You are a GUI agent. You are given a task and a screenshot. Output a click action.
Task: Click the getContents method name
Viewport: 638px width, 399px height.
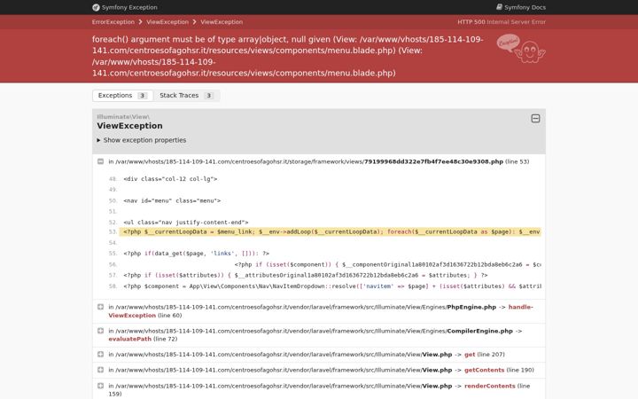point(484,370)
